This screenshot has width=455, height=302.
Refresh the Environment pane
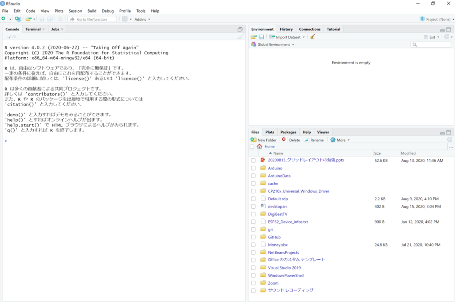[447, 37]
